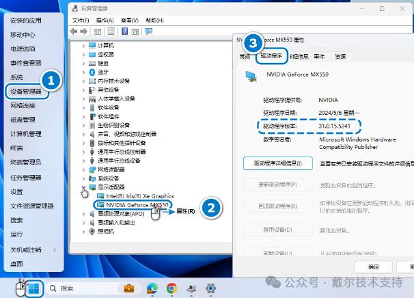Expand the 蓝牙 (Bluetooth) device category
414x298 pixels.
[x=83, y=72]
